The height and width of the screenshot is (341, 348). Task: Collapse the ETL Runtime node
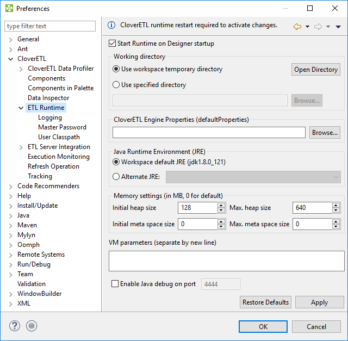(21, 108)
